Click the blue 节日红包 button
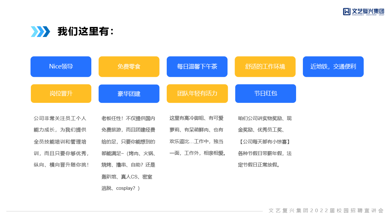 (266, 93)
